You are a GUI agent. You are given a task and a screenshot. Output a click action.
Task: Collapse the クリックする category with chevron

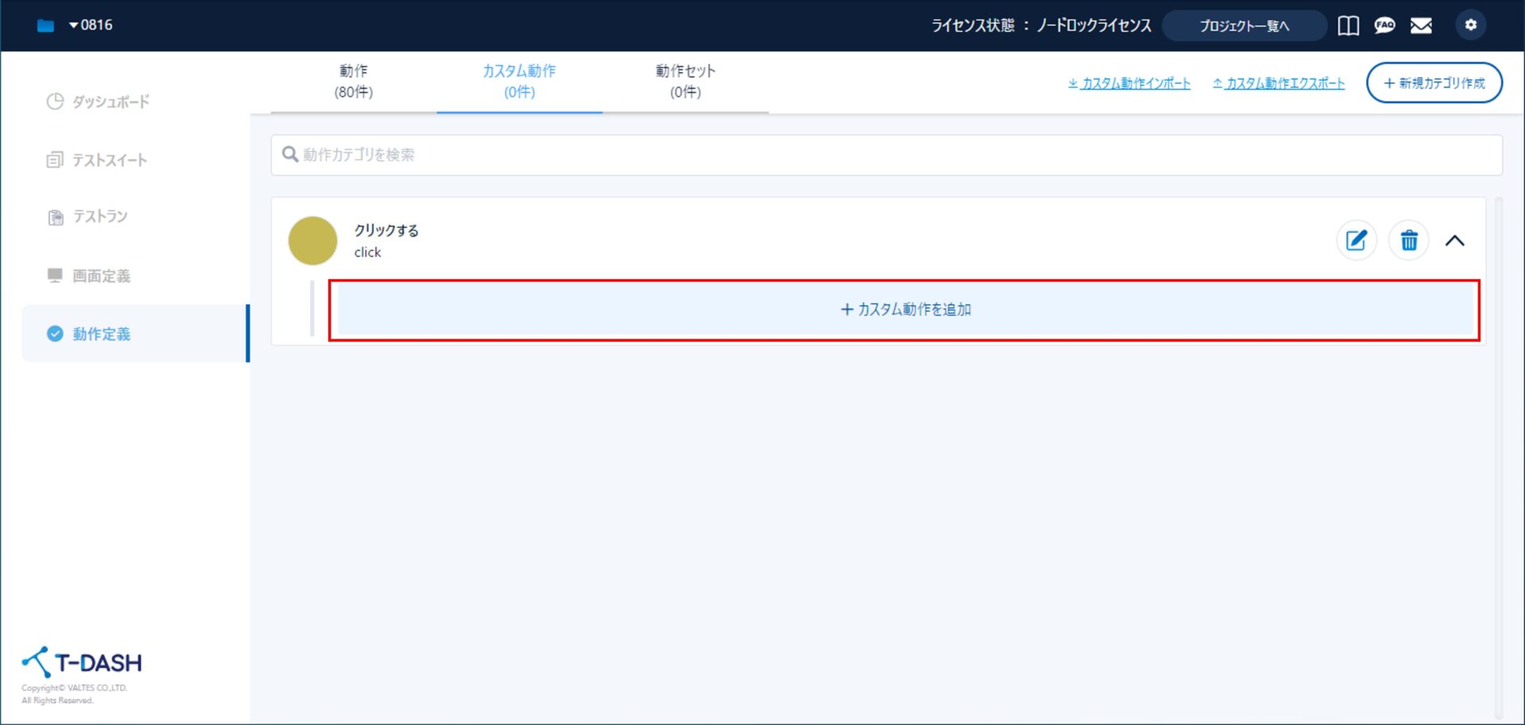point(1454,241)
